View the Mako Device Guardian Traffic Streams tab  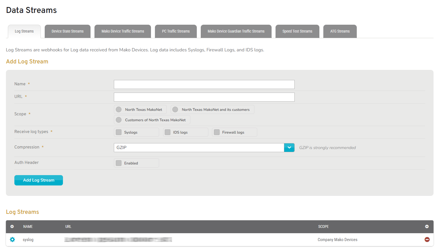[x=236, y=31]
